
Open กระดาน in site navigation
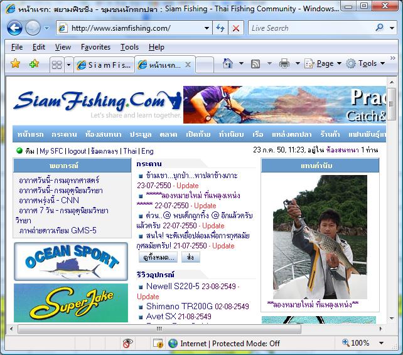click(x=64, y=134)
